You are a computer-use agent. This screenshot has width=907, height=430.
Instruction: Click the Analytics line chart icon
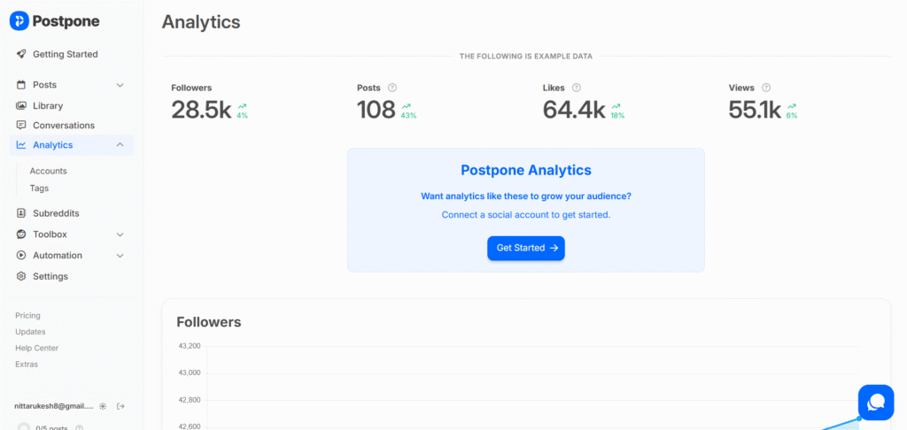click(21, 145)
